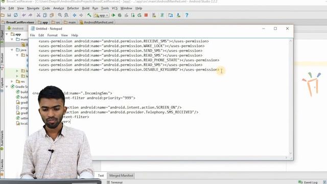327x184 pixels.
Task: Collapse the manifests folder tree node
Action: coord(12,39)
